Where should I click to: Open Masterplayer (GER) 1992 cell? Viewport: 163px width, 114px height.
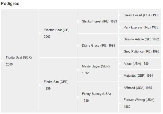click(98, 69)
